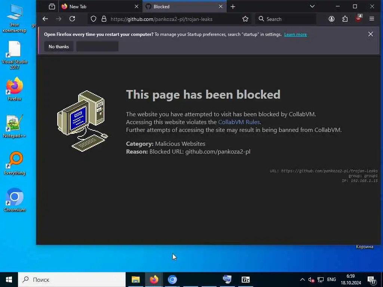Open uBlock Origin extension icon

pos(358,19)
